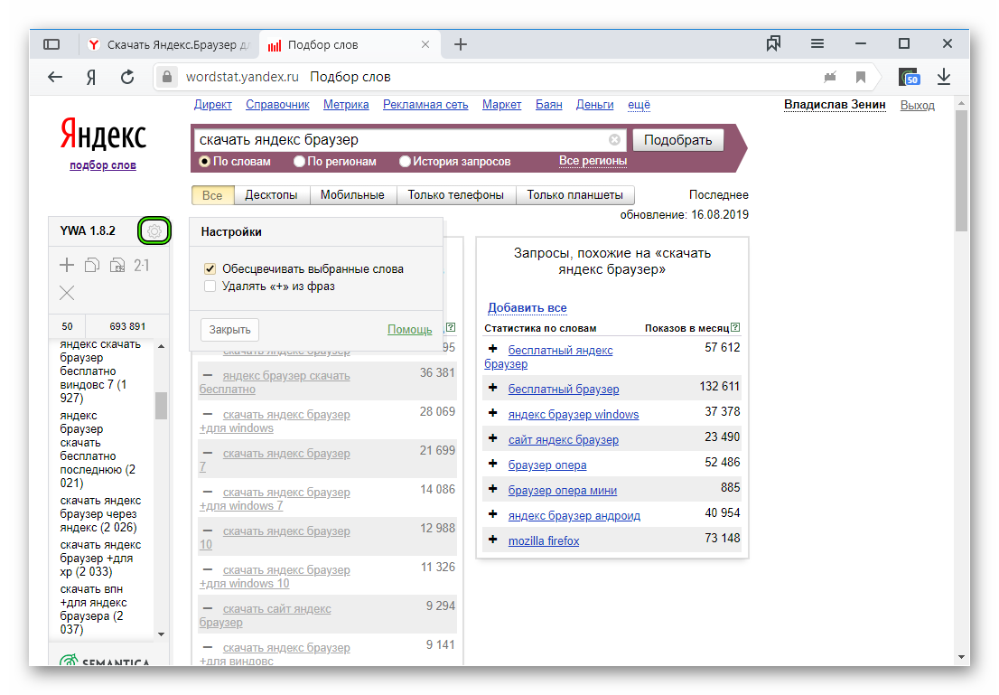Click the YWA clear list X icon
Image resolution: width=999 pixels, height=695 pixels.
coord(67,292)
